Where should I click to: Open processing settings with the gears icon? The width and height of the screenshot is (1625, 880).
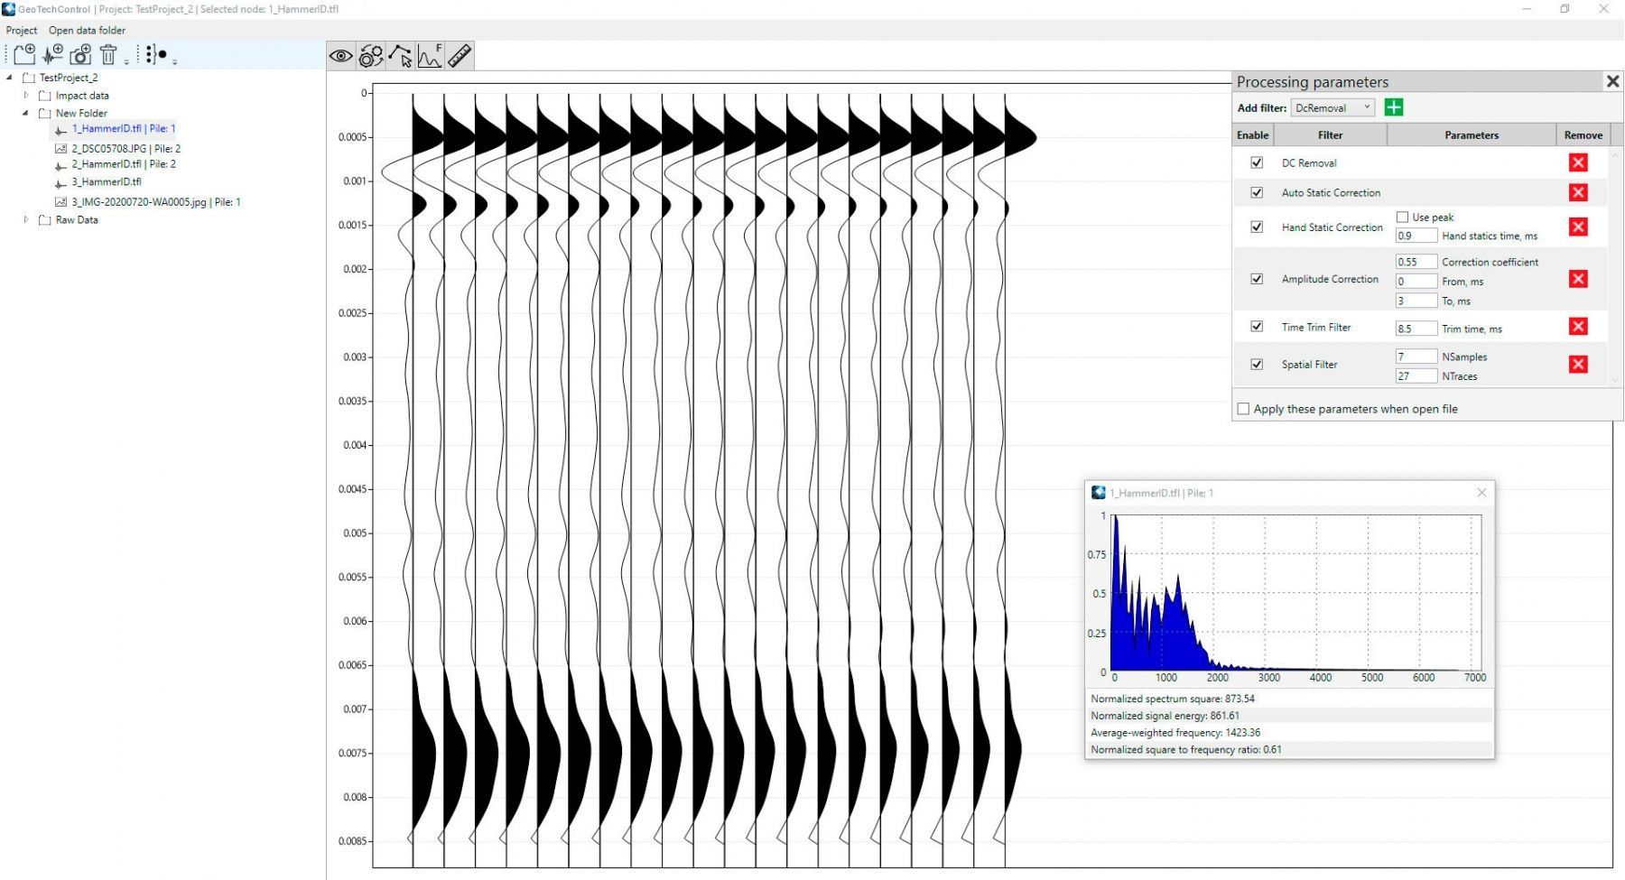coord(370,56)
